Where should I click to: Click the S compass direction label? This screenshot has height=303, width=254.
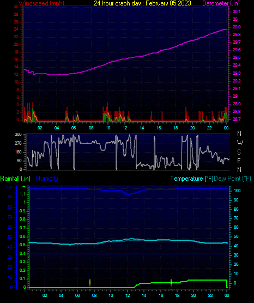click(239, 152)
